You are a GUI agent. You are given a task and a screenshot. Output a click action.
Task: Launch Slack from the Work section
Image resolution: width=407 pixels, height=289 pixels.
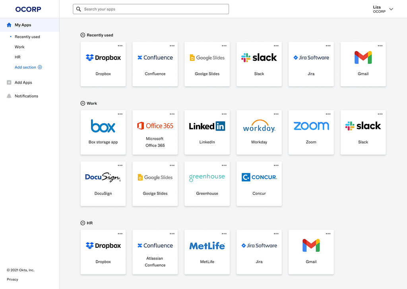pos(363,133)
